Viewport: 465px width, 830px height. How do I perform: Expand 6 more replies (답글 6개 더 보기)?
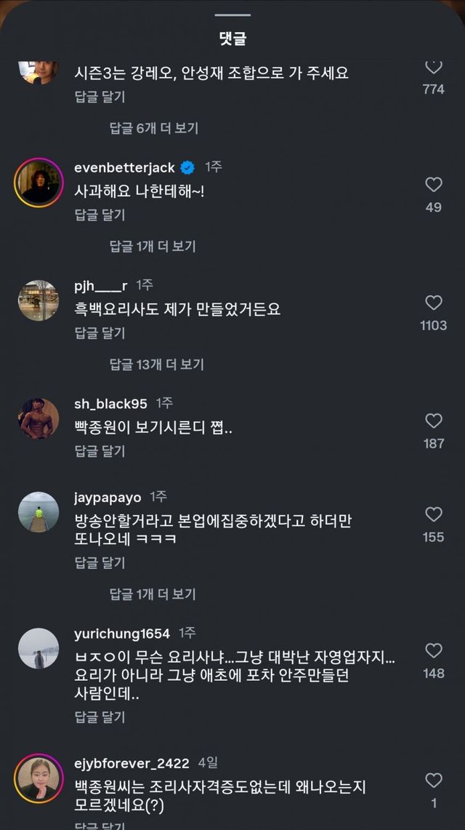click(x=153, y=128)
